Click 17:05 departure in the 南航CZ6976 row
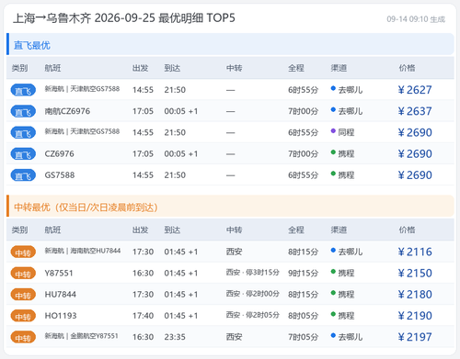Screen dimensions: 460x359 click(143, 111)
